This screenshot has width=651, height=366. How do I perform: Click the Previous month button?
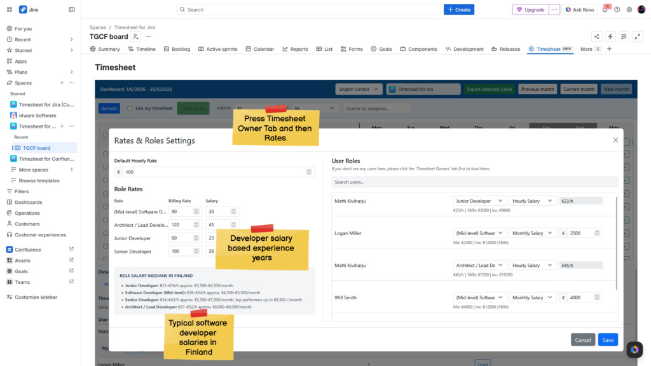(x=537, y=89)
